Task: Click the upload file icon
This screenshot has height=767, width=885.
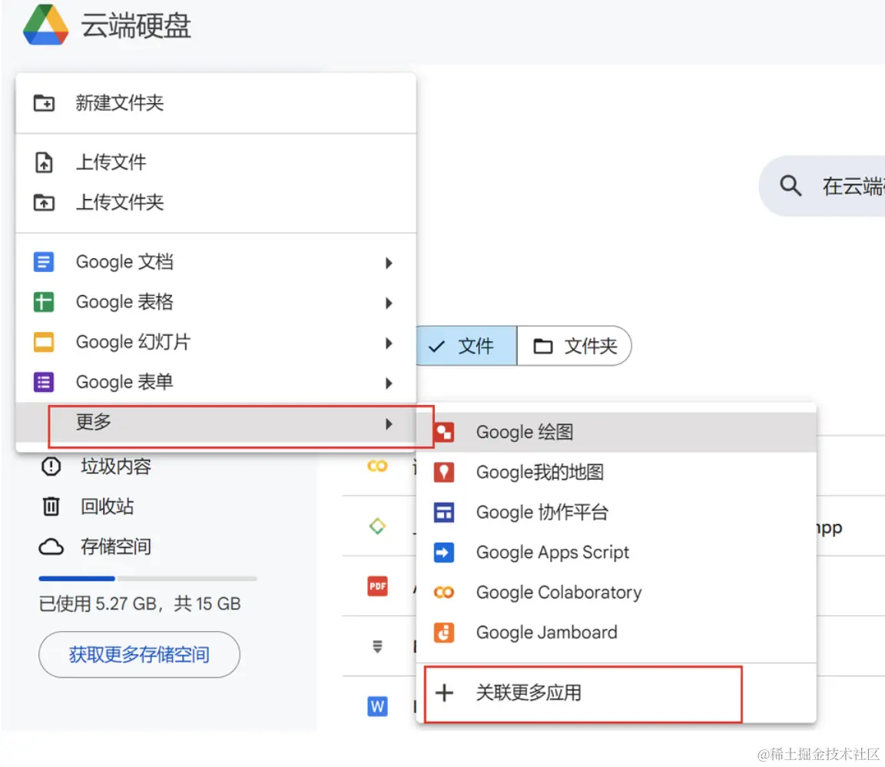Action: pos(44,162)
